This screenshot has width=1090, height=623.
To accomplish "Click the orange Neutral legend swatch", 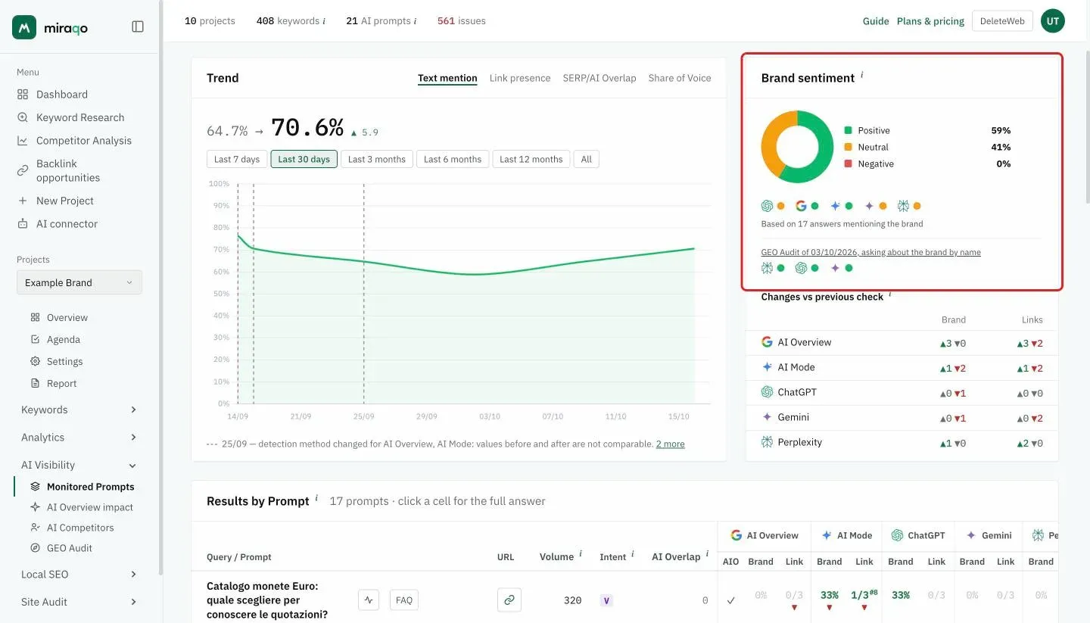I will tap(849, 147).
